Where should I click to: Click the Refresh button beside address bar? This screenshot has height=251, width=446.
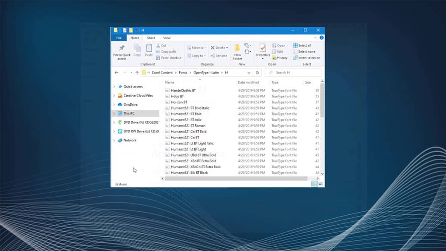[257, 73]
